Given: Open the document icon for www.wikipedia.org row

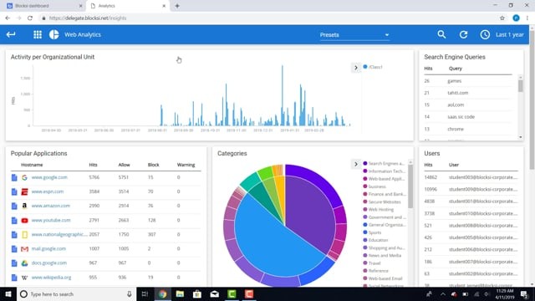Looking at the screenshot, I should [14, 278].
